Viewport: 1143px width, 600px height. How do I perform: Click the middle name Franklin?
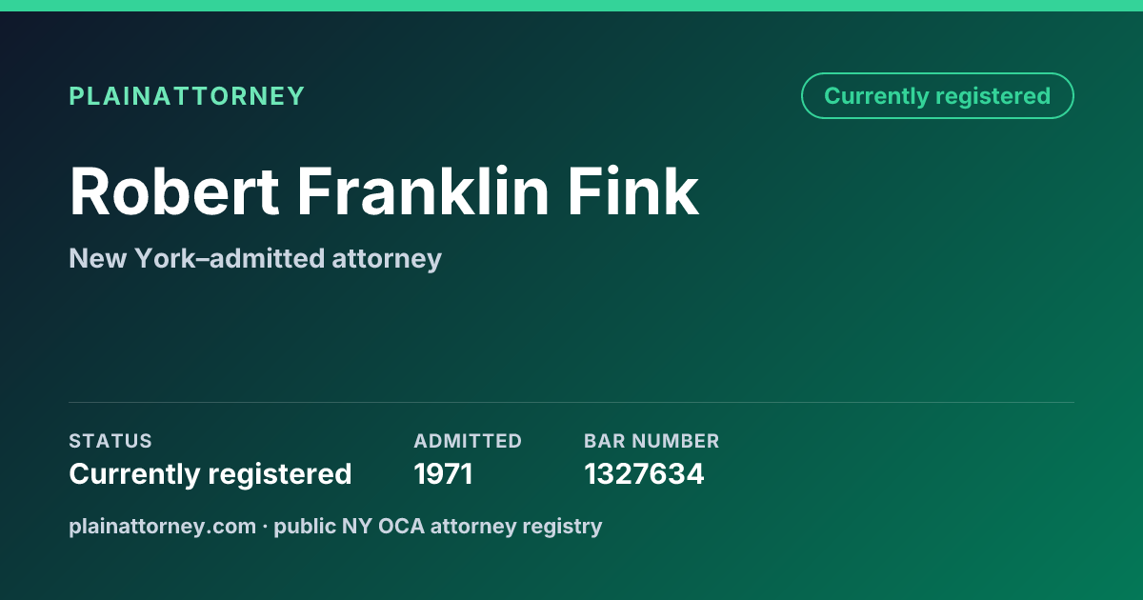424,191
